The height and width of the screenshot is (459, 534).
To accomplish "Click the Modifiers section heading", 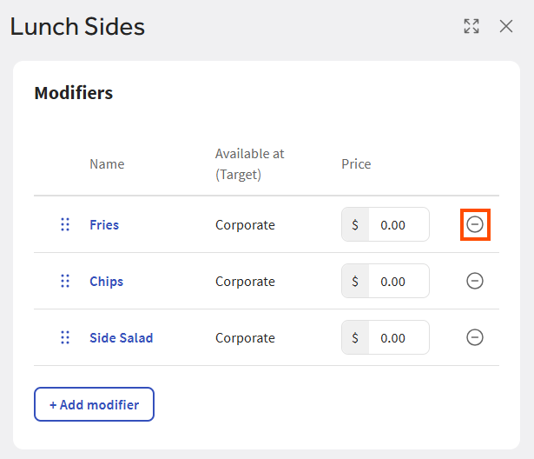I will click(74, 92).
